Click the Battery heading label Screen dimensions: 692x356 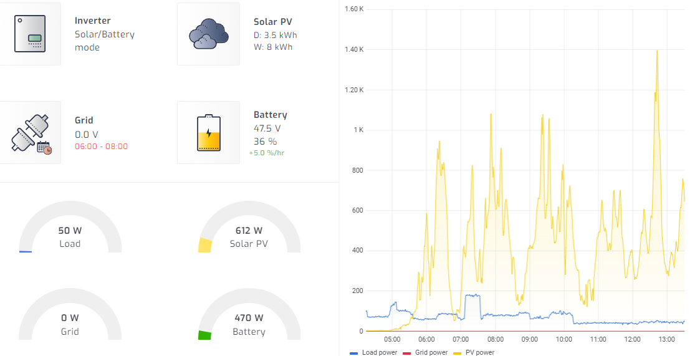(x=271, y=115)
